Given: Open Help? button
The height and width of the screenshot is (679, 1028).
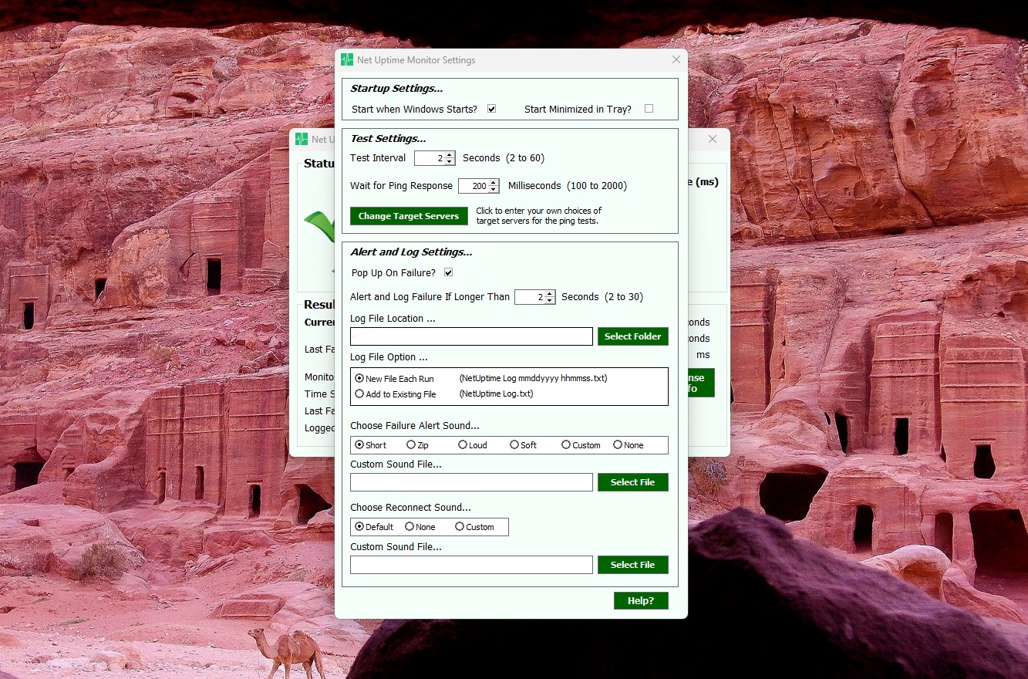Looking at the screenshot, I should tap(641, 600).
